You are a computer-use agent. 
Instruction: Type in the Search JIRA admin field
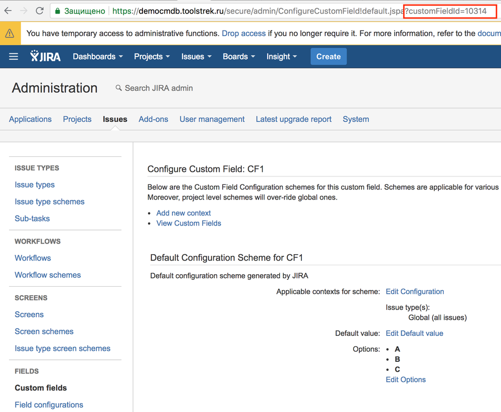point(159,88)
